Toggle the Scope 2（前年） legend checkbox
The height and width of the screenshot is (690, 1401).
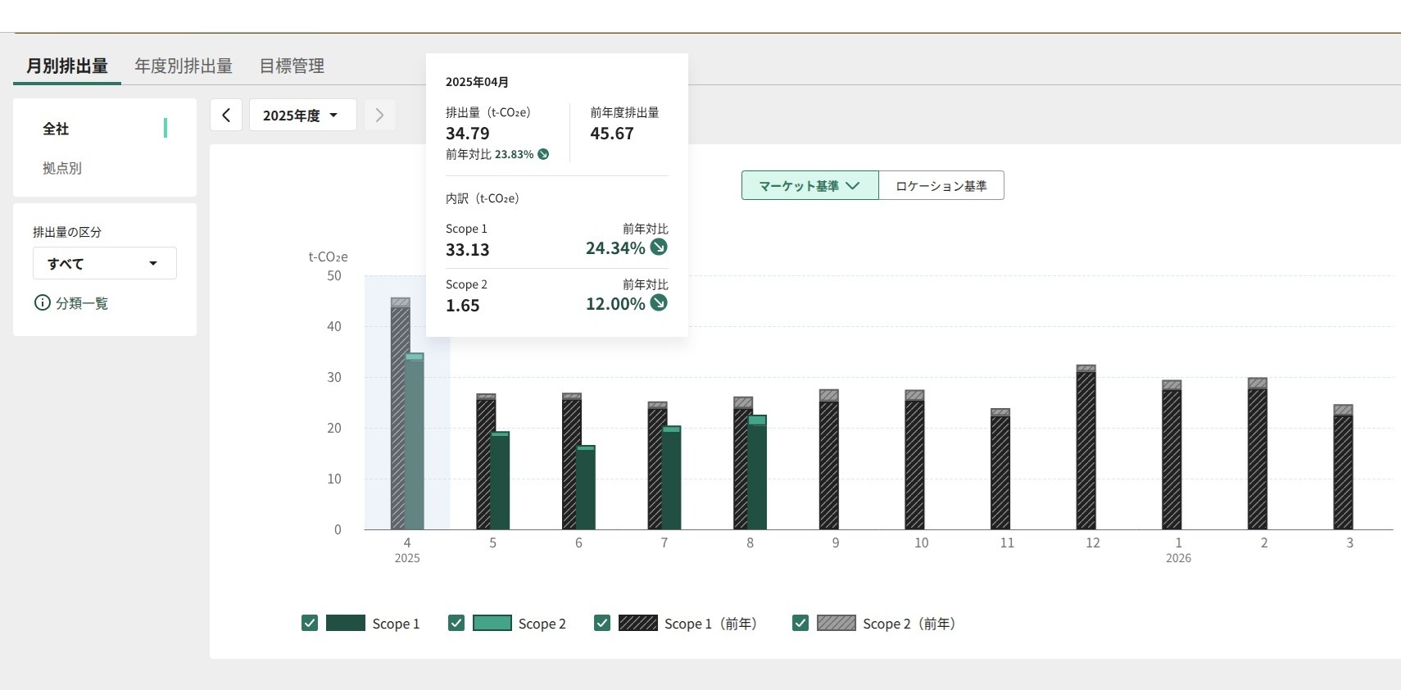point(800,623)
